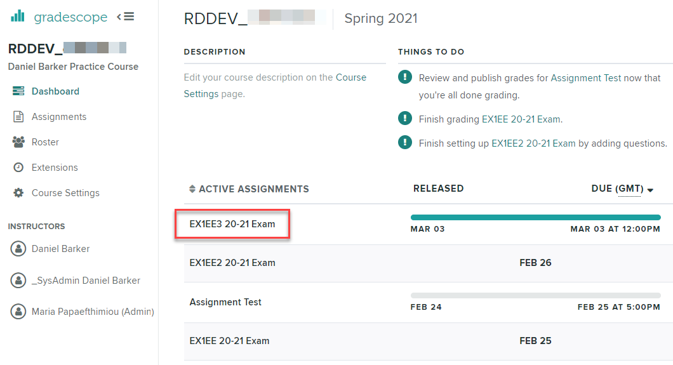Open the EX1EE3 20-21 Exam assignment
Screen dimensions: 673x365
(x=232, y=224)
